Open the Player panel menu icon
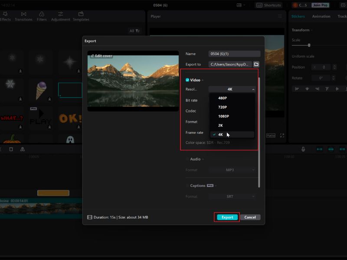The image size is (347, 260). [280, 16]
